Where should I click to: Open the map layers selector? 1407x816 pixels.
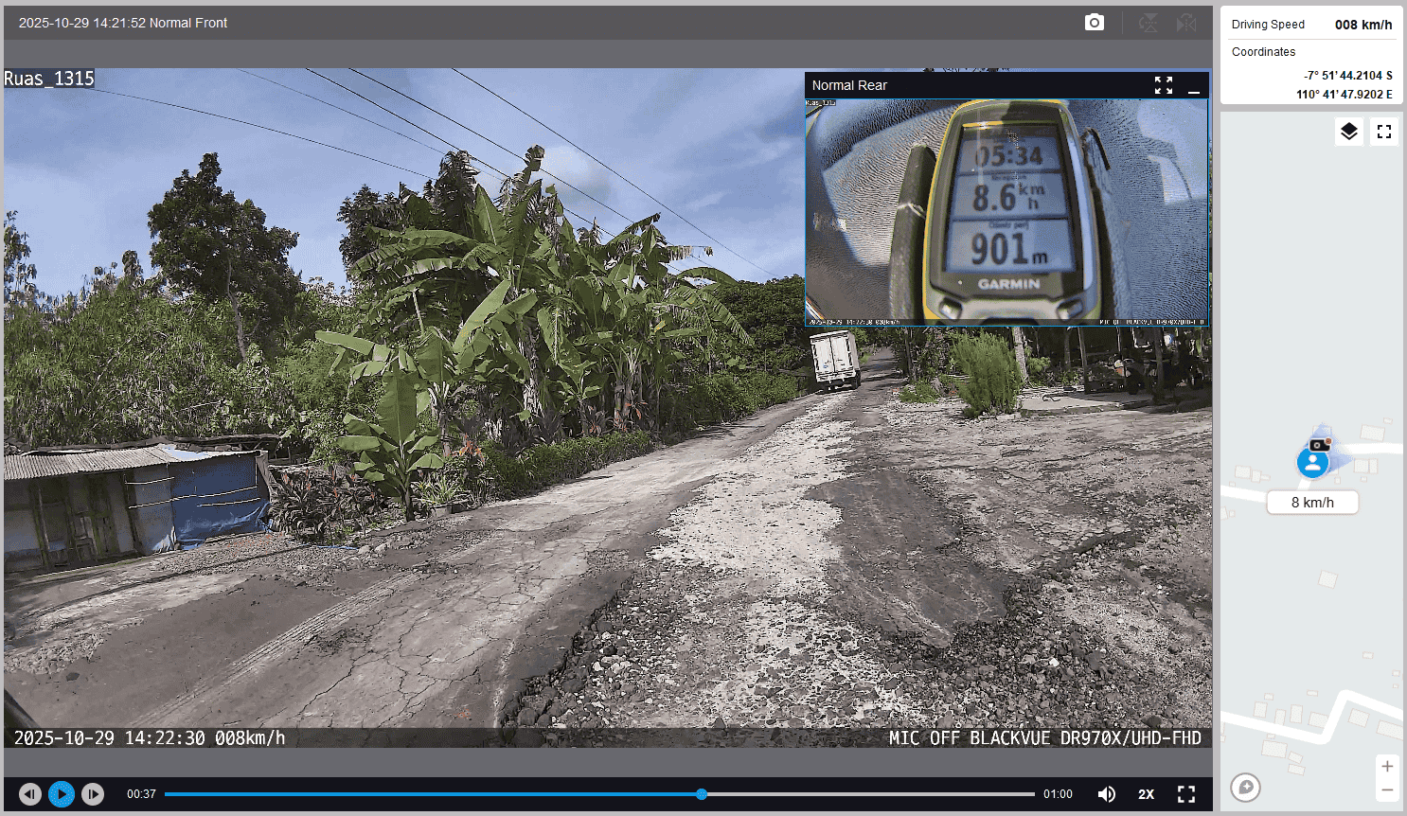pyautogui.click(x=1349, y=132)
